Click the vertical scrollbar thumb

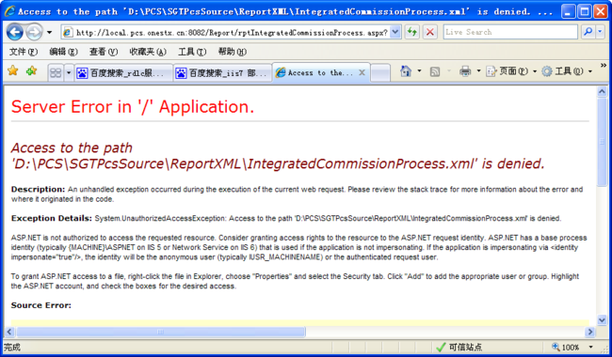coord(602,142)
